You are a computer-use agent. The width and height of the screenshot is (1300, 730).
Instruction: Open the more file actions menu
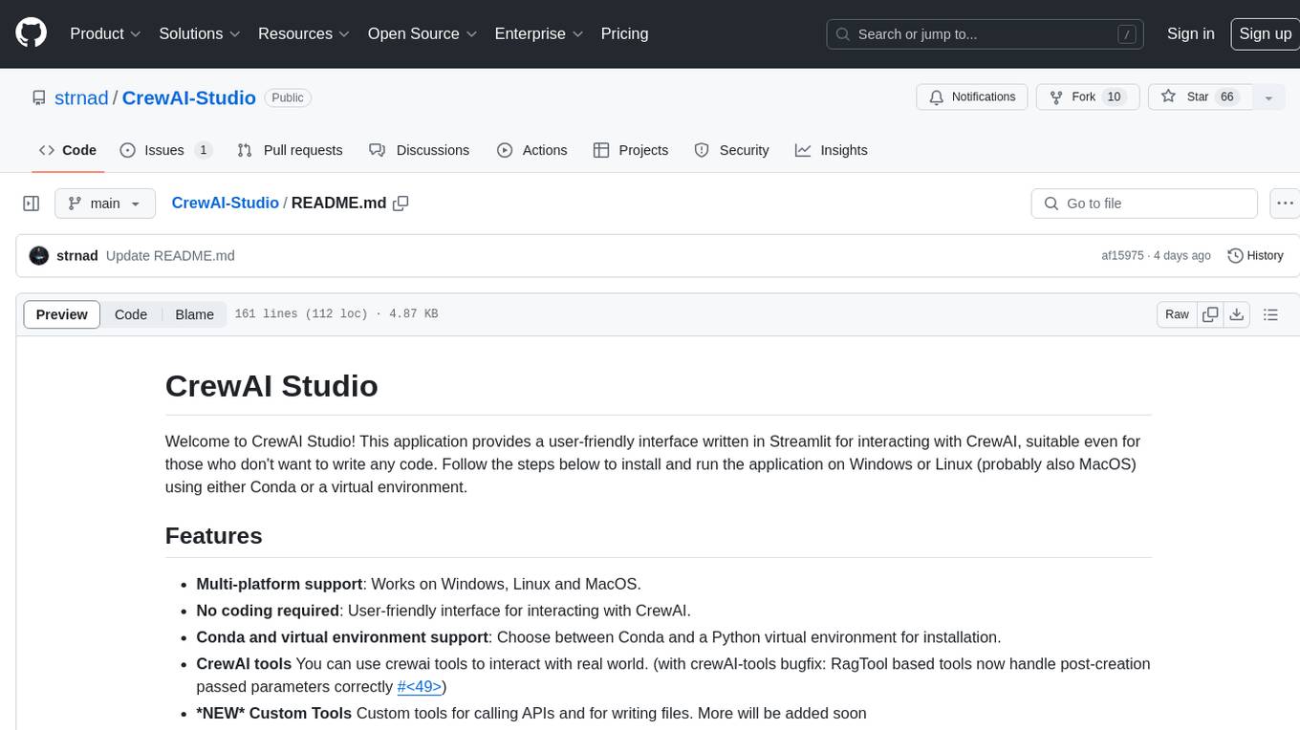pyautogui.click(x=1285, y=204)
